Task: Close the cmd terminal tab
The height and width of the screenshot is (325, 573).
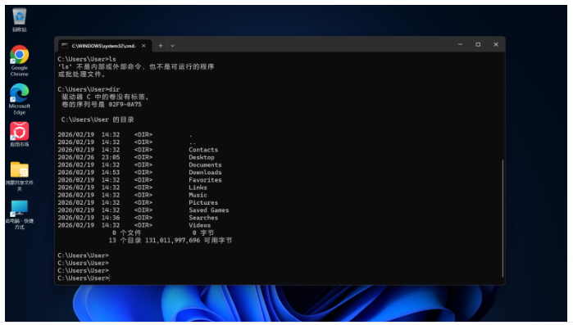Action: coord(143,46)
